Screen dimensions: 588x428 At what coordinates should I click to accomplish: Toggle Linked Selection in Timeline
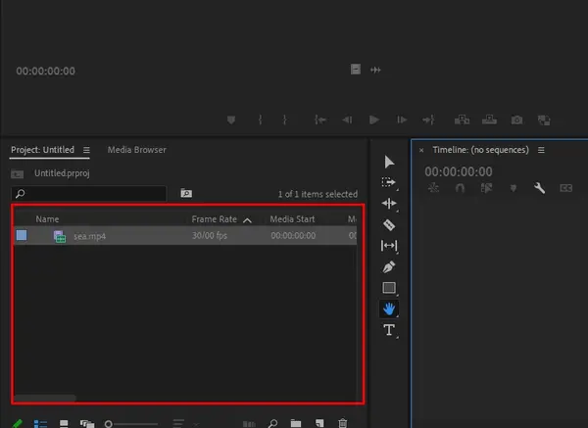pos(486,188)
